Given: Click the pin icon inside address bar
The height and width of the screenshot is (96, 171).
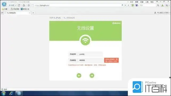Looking at the screenshot, I should (x=122, y=5).
